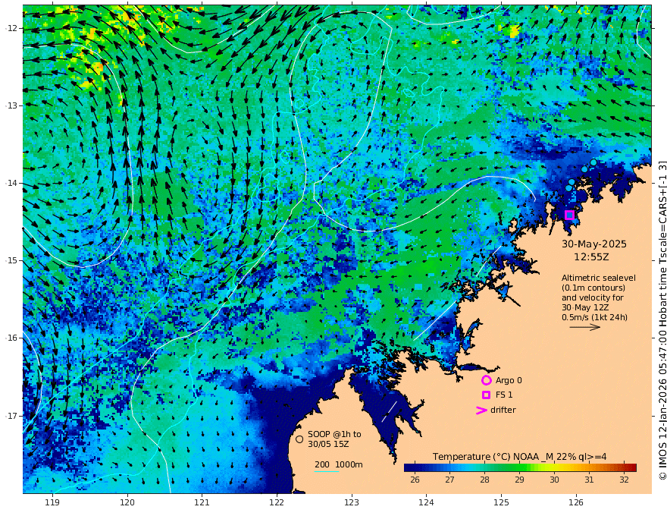The image size is (667, 516).
Task: Click the SOOP open-circle legend symbol
Action: pos(299,439)
